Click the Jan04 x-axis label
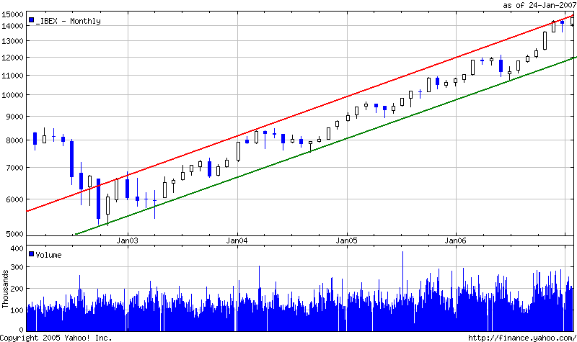577x342 pixels. point(237,240)
